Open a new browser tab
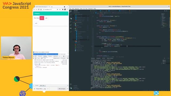The image size is (171, 96). [x=52, y=7]
